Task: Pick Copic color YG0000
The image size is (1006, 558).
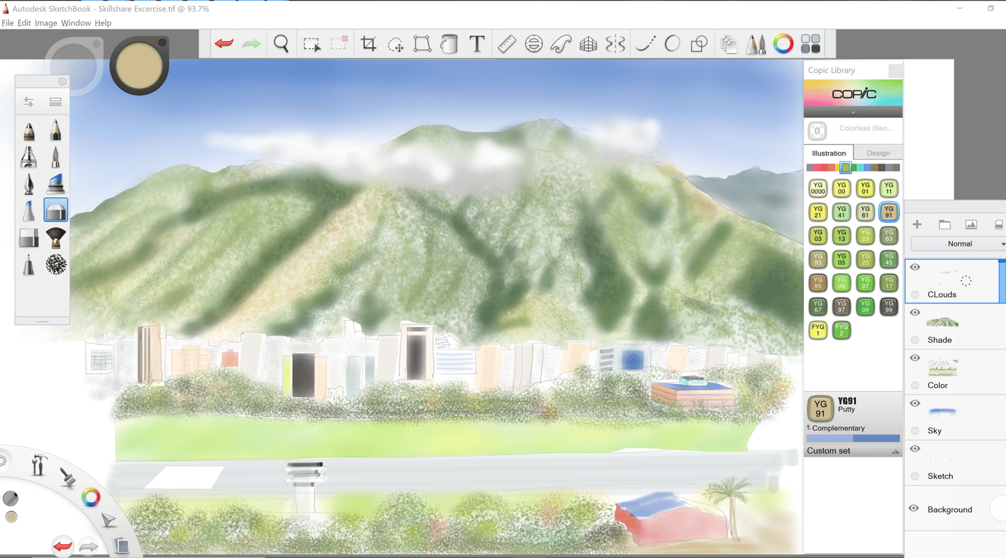Action: coord(817,188)
